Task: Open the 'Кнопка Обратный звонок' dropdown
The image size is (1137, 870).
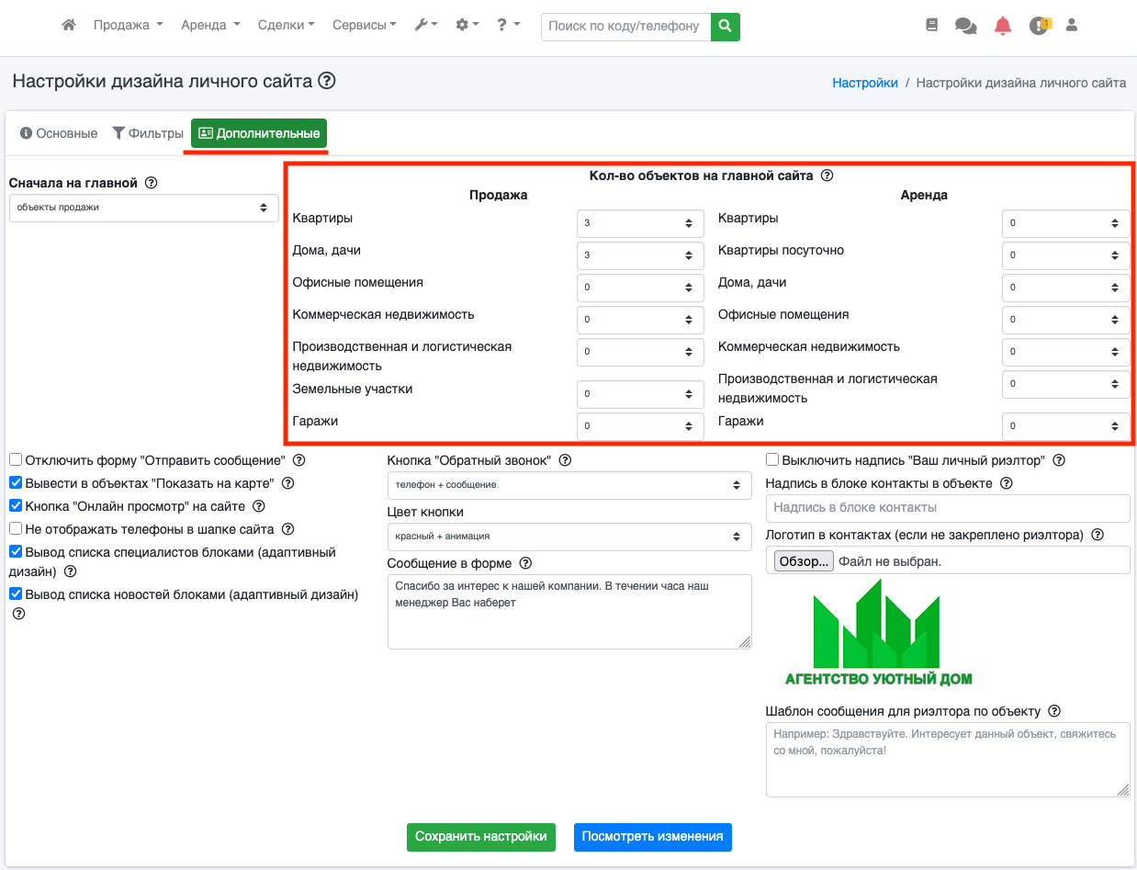Action: pos(569,485)
